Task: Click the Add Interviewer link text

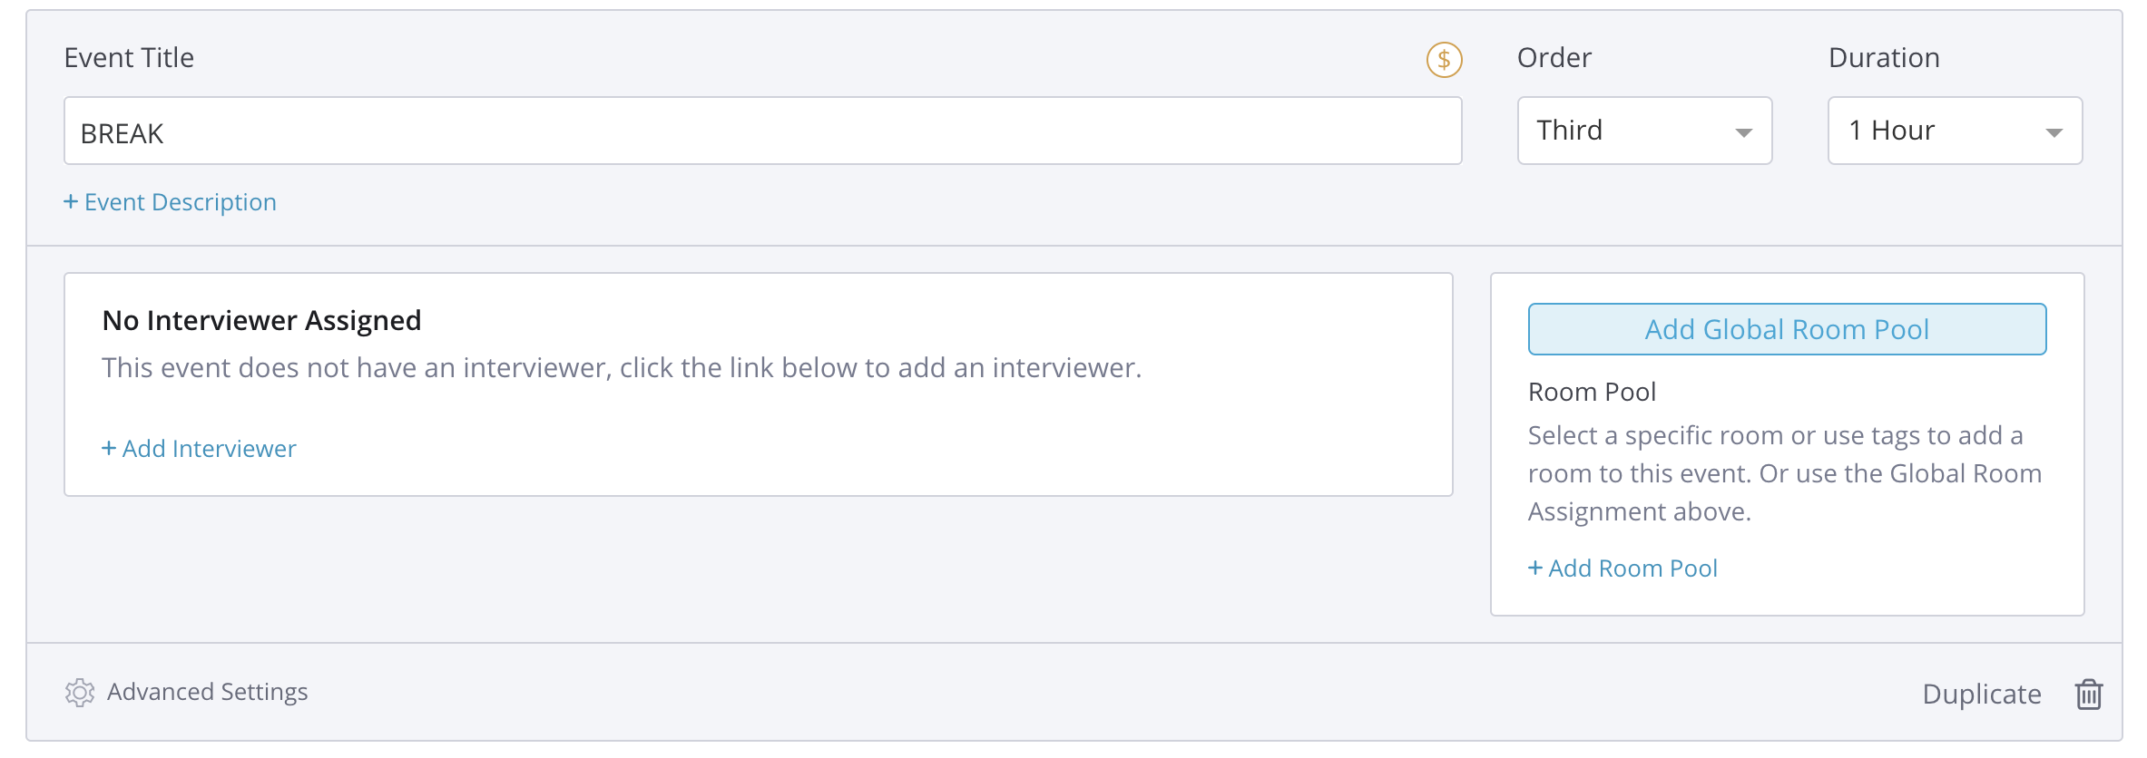Action: coord(210,449)
